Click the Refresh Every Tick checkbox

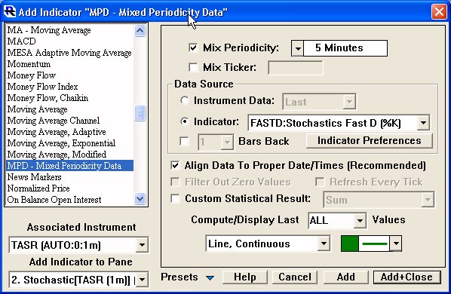(320, 182)
